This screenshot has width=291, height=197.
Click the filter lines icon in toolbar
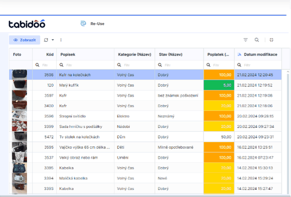(x=246, y=40)
